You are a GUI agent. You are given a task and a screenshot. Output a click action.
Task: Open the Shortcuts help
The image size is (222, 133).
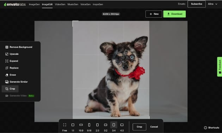pos(211,128)
